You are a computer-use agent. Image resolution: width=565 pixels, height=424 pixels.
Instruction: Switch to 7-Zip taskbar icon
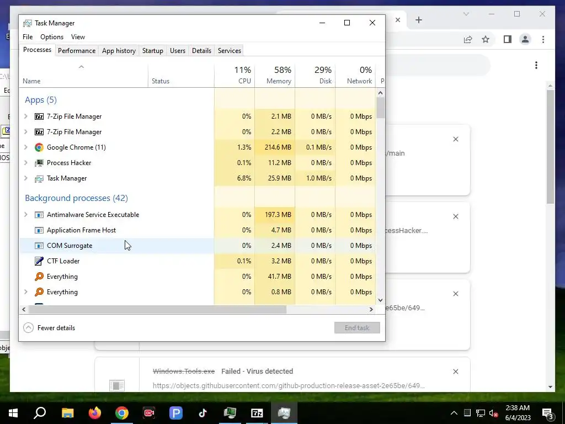click(x=257, y=413)
